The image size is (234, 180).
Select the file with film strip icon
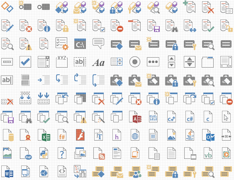click(x=190, y=153)
